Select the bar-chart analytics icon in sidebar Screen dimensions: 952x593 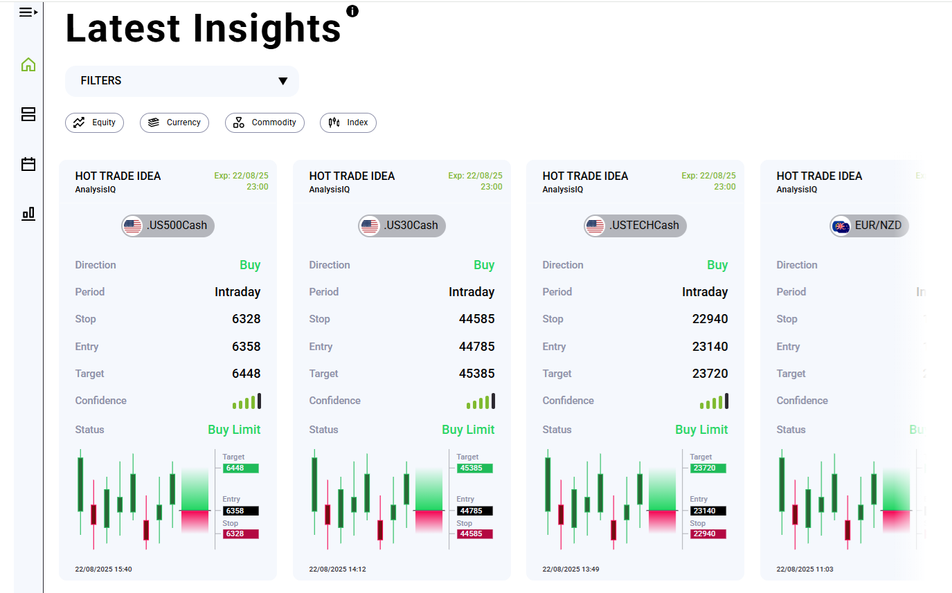[x=28, y=214]
